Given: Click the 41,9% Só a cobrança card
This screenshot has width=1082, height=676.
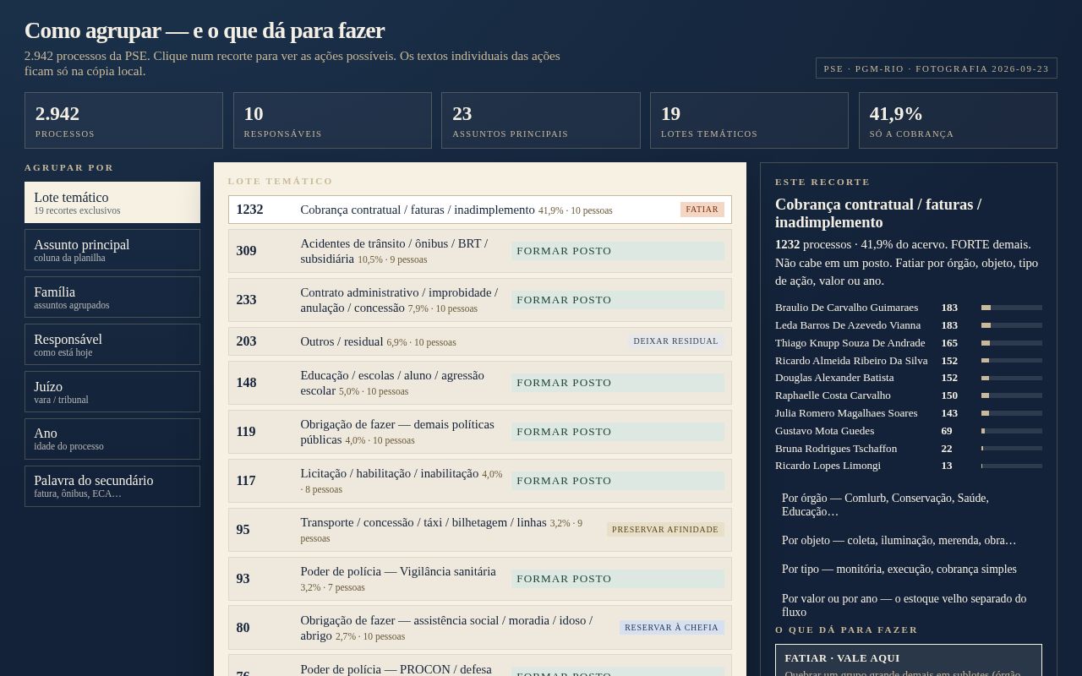Looking at the screenshot, I should [958, 121].
